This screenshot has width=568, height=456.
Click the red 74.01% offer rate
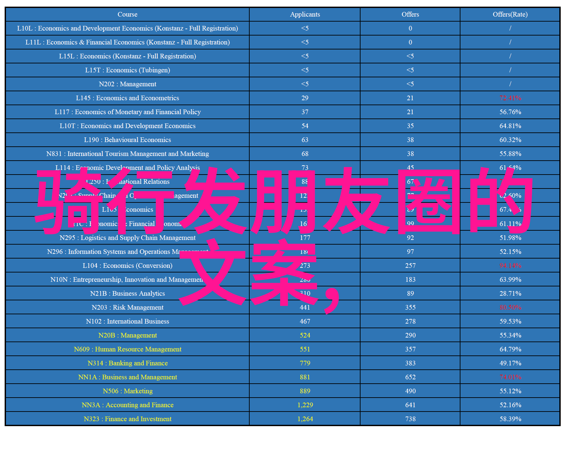point(510,377)
